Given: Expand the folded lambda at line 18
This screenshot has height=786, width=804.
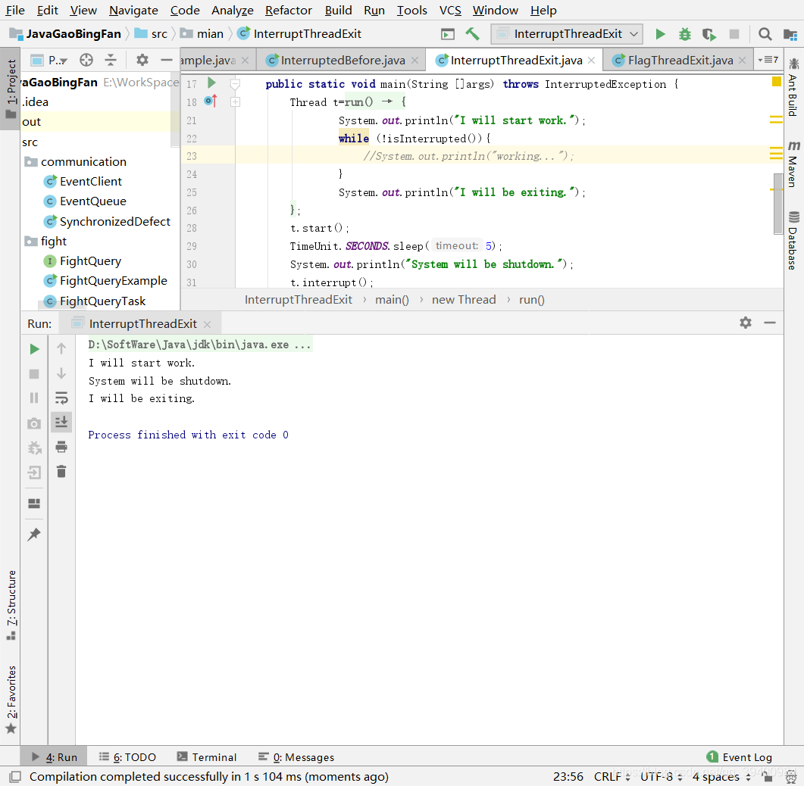Looking at the screenshot, I should (236, 102).
